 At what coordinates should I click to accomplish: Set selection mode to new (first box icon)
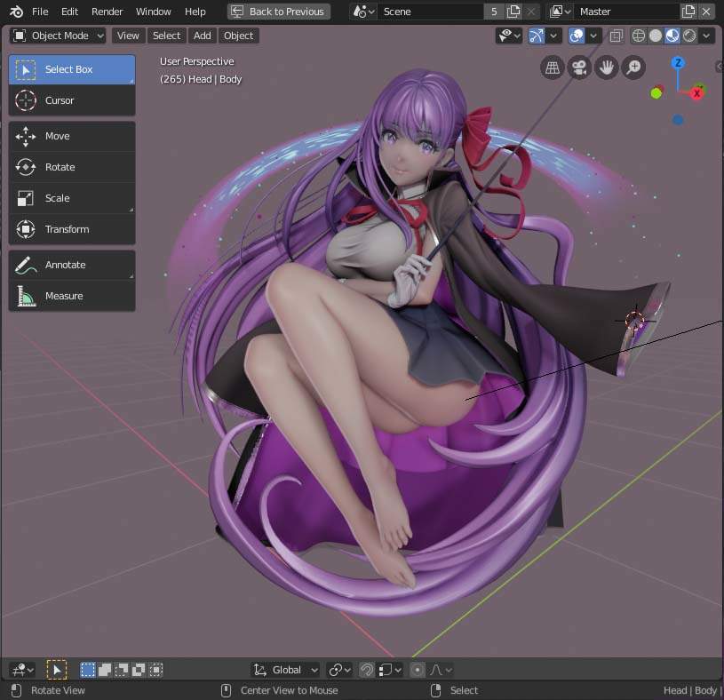pos(87,670)
